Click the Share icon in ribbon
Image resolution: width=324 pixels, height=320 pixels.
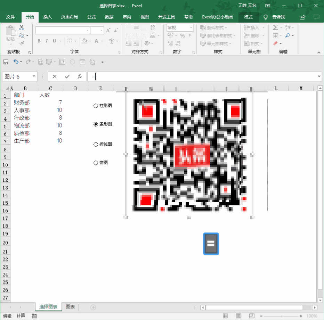click(x=302, y=17)
